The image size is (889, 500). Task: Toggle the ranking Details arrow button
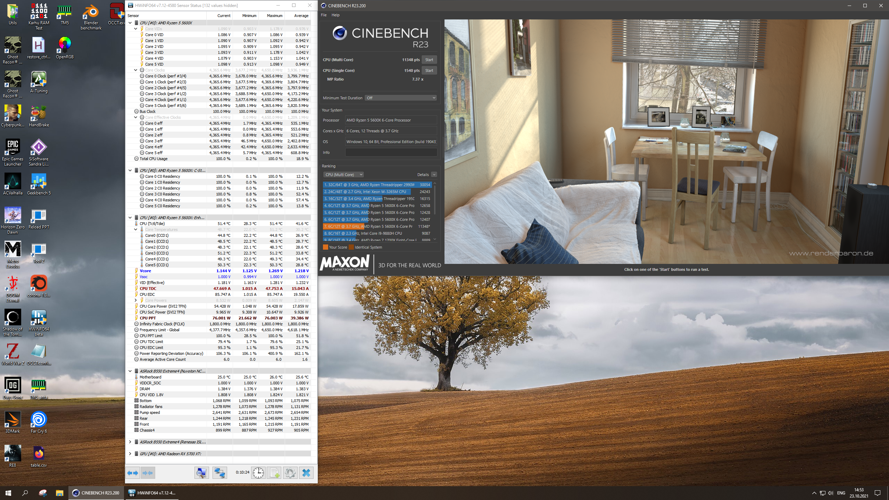click(434, 175)
